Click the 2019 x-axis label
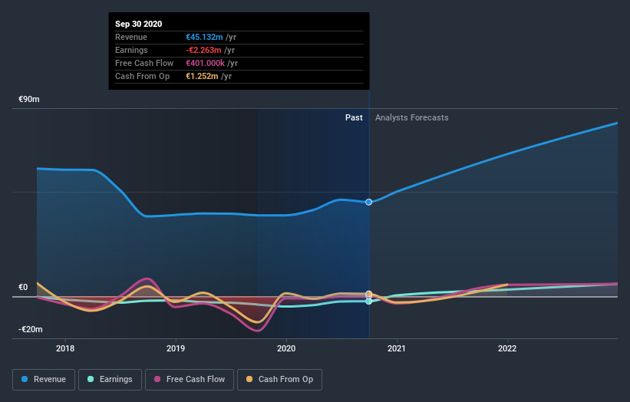The height and width of the screenshot is (402, 630). coord(176,348)
